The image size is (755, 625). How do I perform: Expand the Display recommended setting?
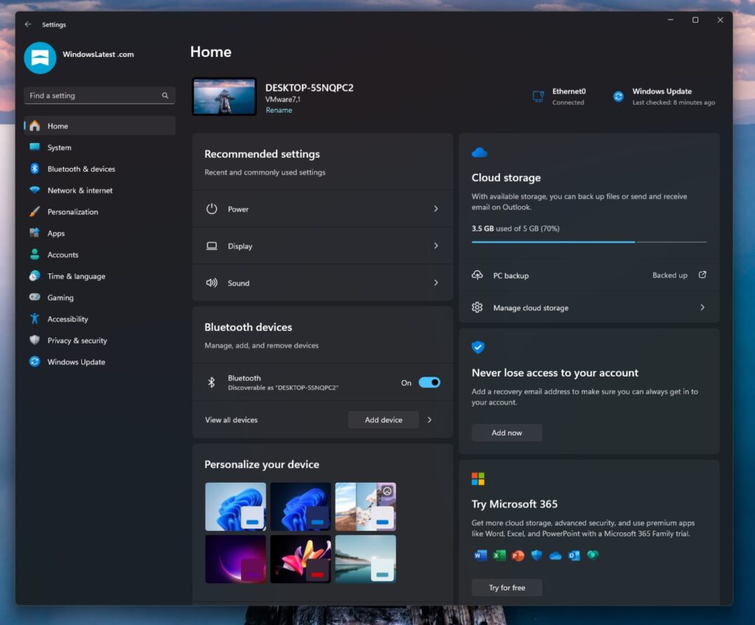322,245
